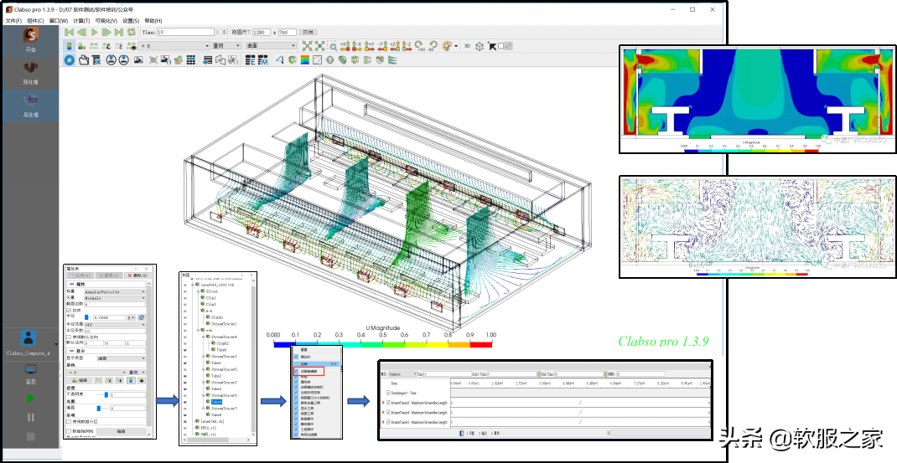The height and width of the screenshot is (463, 897).
Task: Open the 后处理 post-processing module
Action: tap(31, 105)
